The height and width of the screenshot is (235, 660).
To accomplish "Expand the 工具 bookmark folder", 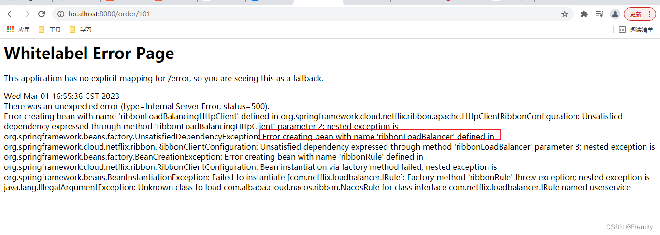I will coord(49,29).
